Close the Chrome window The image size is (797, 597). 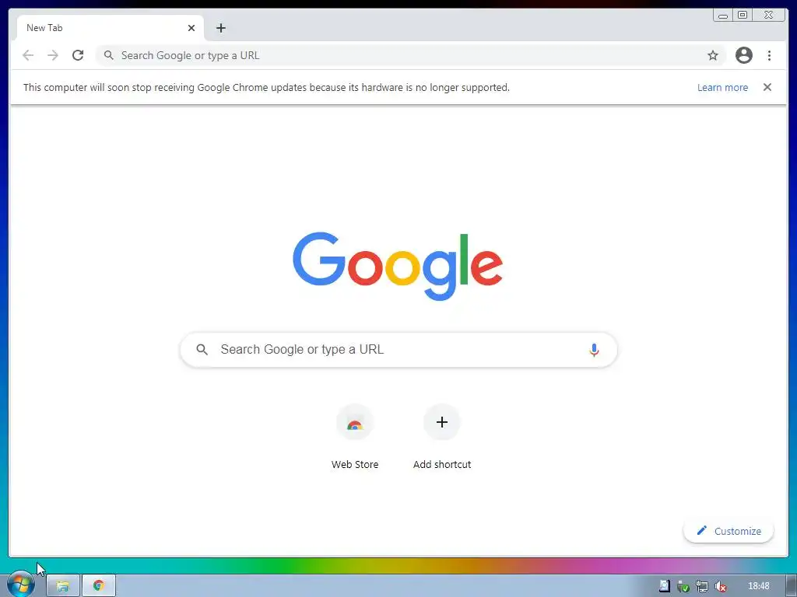(x=768, y=16)
